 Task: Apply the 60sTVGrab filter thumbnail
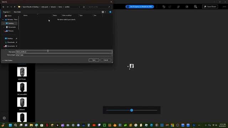[x=22, y=72]
